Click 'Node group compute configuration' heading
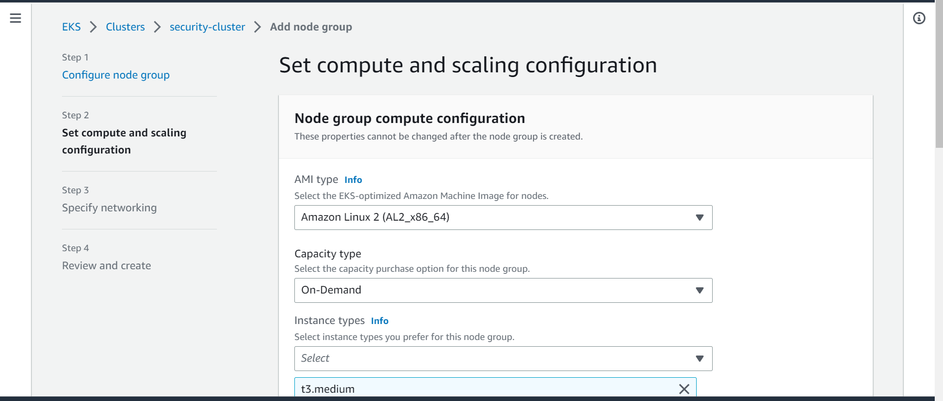 coord(410,118)
